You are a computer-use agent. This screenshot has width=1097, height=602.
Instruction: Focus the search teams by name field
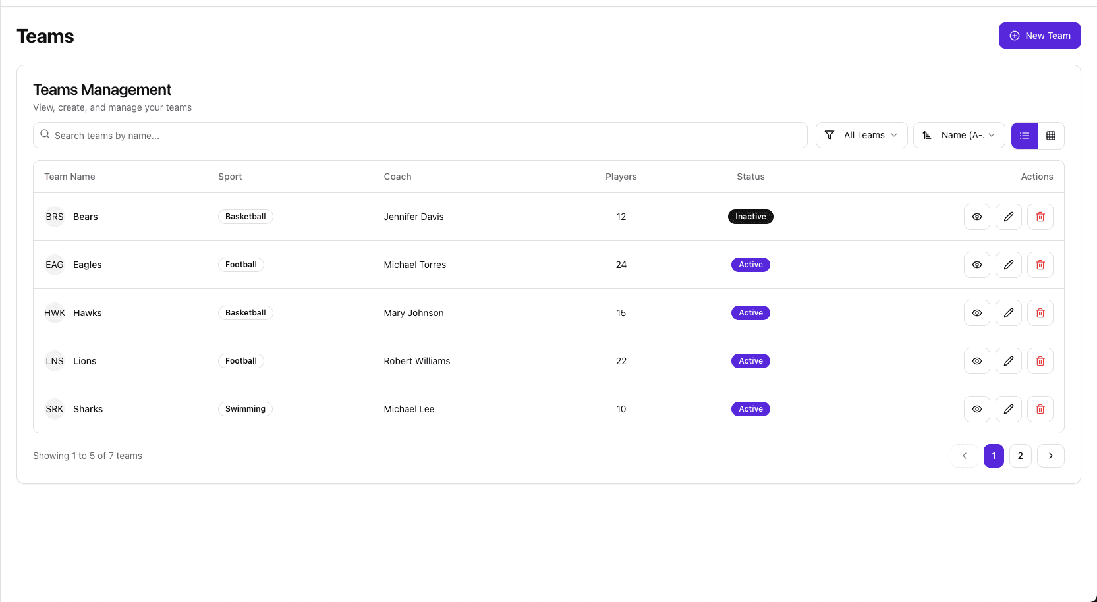(x=420, y=135)
